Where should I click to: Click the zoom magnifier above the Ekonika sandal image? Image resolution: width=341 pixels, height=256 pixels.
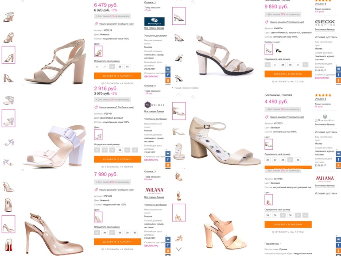[x=193, y=97]
